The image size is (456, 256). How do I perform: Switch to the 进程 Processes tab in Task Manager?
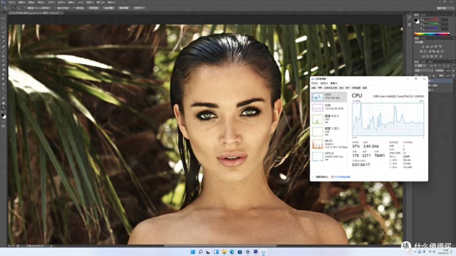(313, 88)
